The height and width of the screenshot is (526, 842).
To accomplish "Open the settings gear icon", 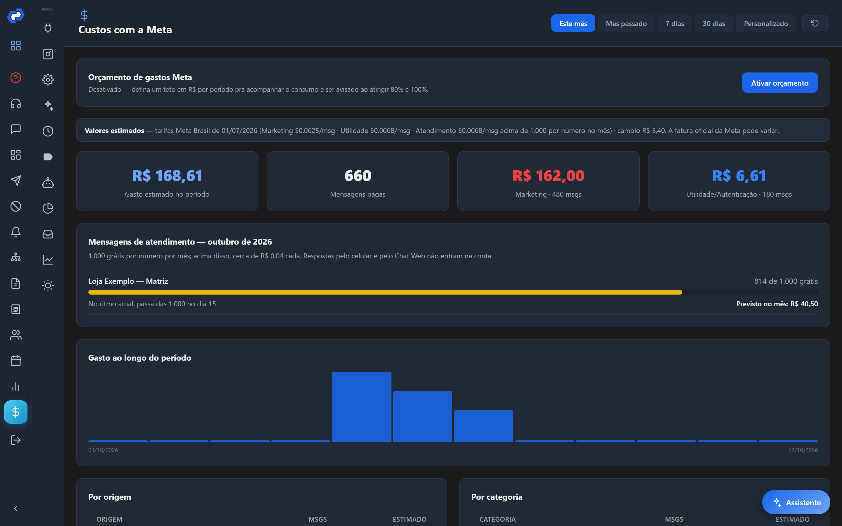I will (x=48, y=80).
